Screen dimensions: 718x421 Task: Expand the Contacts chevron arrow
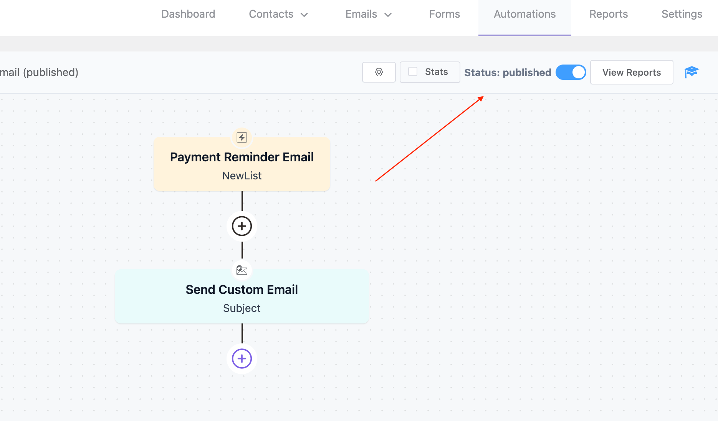[x=304, y=15]
